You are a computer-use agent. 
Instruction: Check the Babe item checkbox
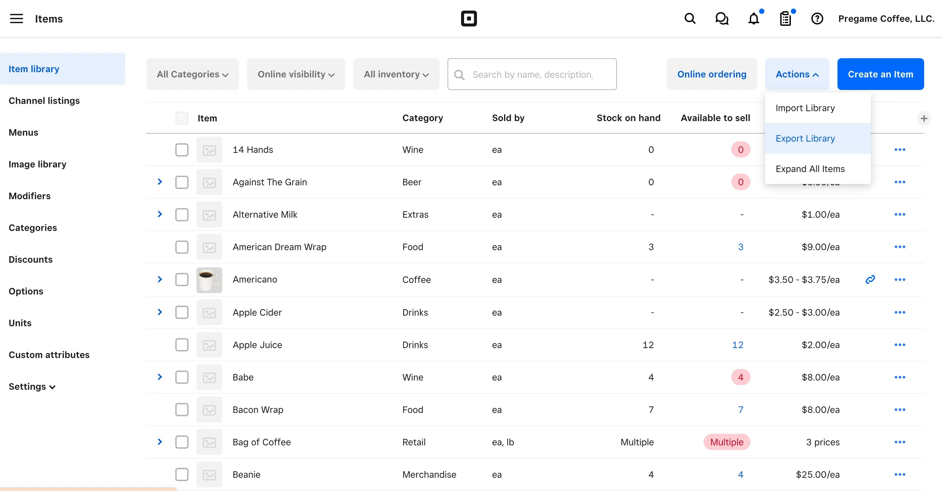point(182,377)
